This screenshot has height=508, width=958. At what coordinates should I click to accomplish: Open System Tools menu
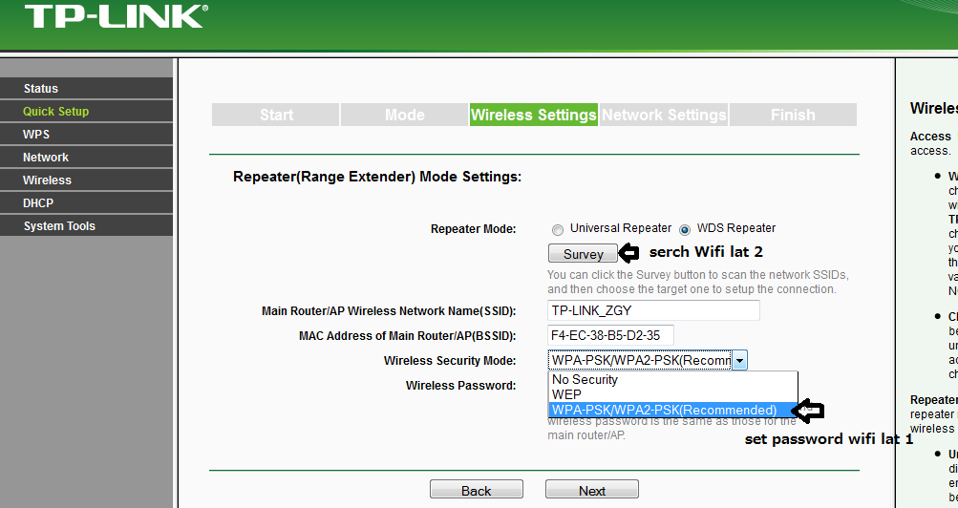click(x=86, y=225)
